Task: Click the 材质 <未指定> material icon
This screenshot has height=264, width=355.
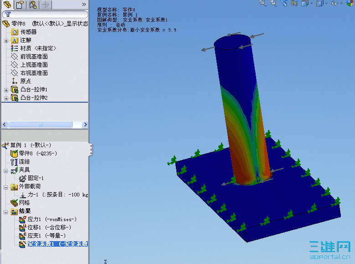Action: coord(15,48)
